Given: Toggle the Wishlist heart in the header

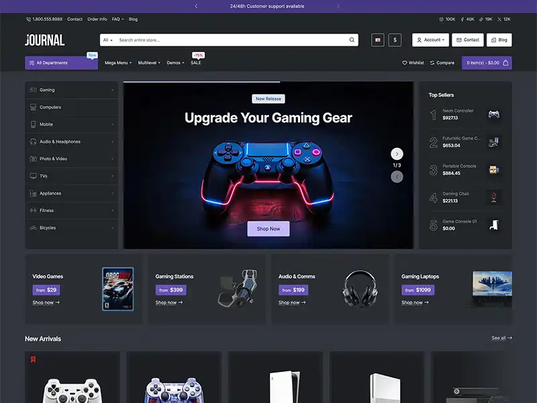Looking at the screenshot, I should click(403, 62).
